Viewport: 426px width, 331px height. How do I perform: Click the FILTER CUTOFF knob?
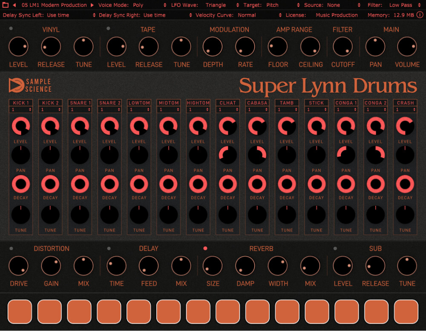(x=343, y=47)
